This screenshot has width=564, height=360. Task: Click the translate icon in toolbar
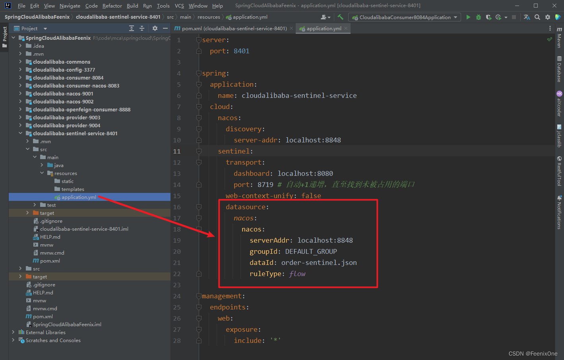click(x=527, y=17)
